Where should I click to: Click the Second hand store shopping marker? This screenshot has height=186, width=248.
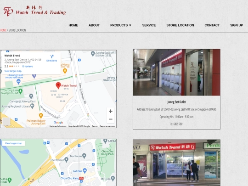tap(18, 82)
